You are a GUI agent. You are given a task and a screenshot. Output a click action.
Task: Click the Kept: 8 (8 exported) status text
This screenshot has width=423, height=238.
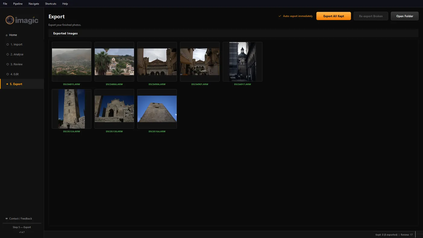click(x=386, y=235)
